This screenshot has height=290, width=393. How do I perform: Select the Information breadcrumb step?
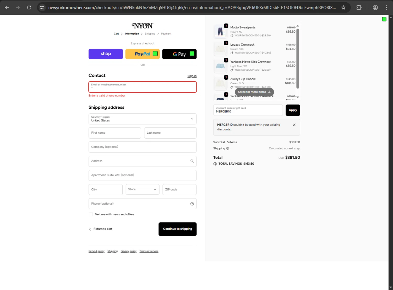click(132, 34)
